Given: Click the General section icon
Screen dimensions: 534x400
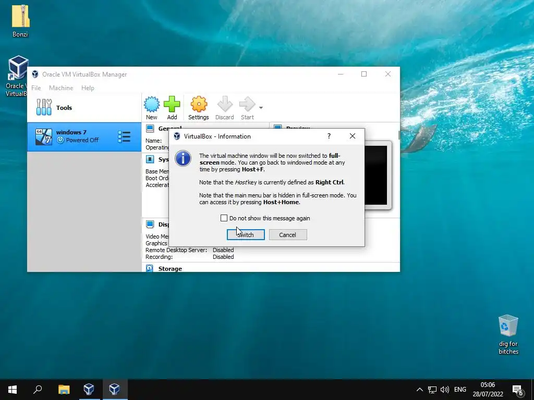Looking at the screenshot, I should (x=150, y=128).
